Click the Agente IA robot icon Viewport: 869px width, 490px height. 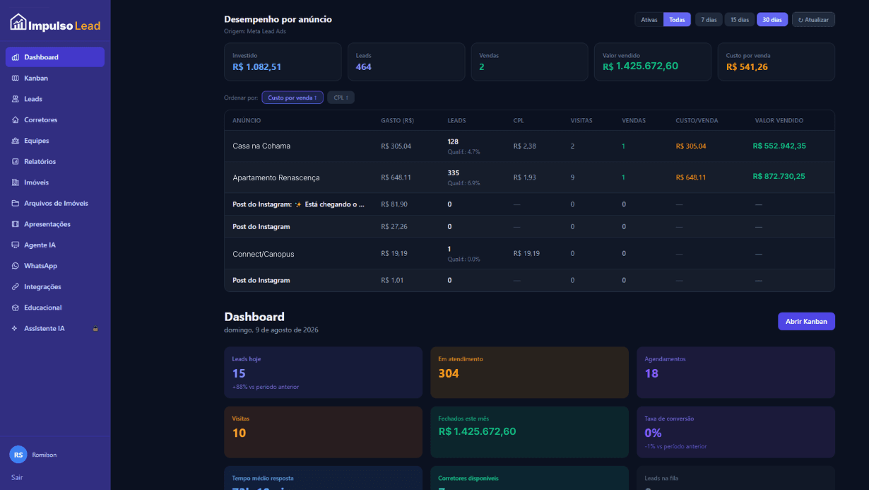[x=16, y=245]
